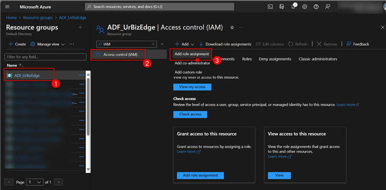Image resolution: width=386 pixels, height=190 pixels.
Task: Collapse the Resource groups panel
Action: 80,27
